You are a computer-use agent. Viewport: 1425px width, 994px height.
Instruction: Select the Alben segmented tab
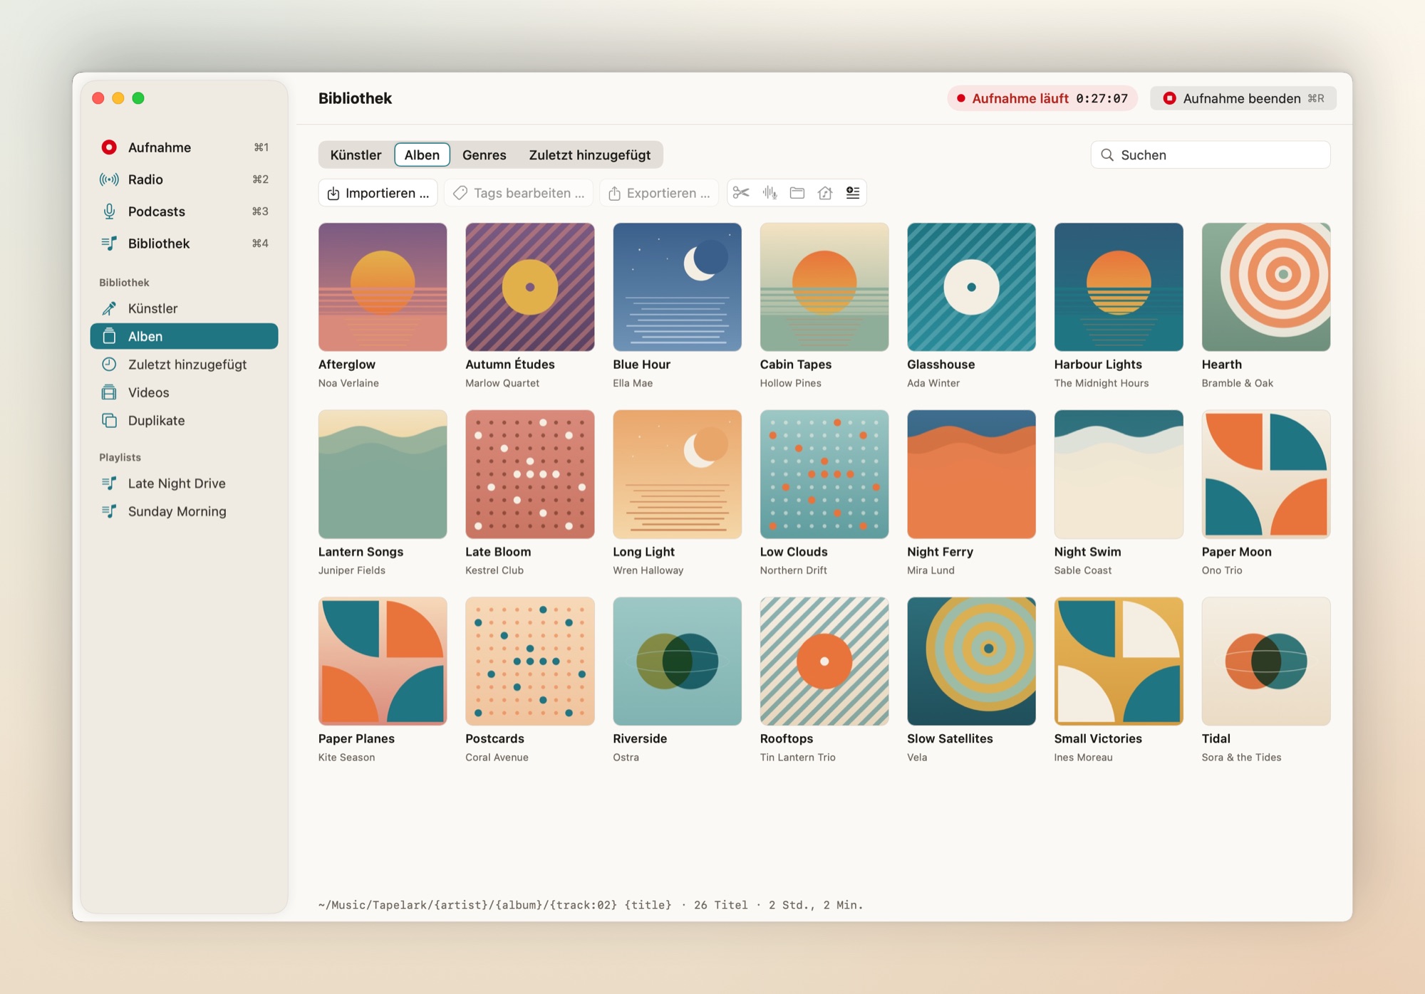point(422,155)
